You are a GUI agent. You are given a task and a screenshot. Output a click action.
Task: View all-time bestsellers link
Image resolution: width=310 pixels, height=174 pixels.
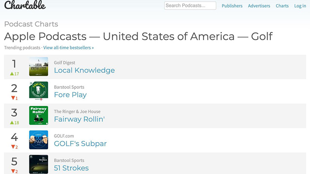pos(68,48)
